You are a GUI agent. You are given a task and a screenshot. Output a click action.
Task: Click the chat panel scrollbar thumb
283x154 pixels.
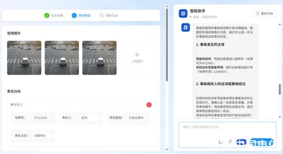pyautogui.click(x=280, y=89)
